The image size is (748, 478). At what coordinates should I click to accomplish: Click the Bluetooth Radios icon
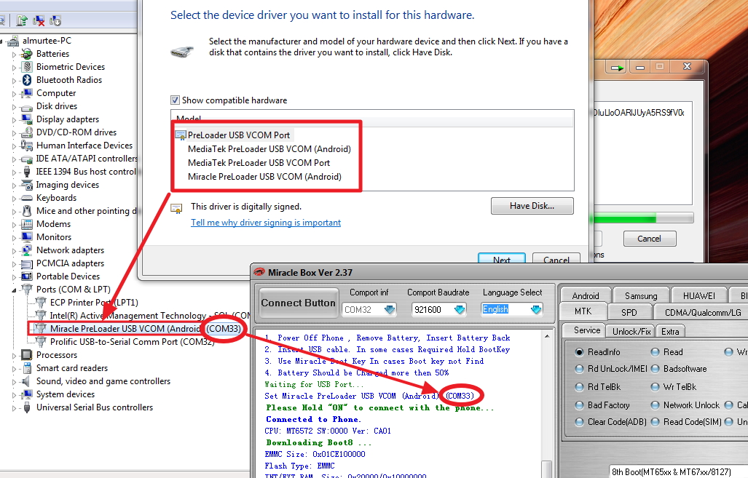click(x=27, y=80)
